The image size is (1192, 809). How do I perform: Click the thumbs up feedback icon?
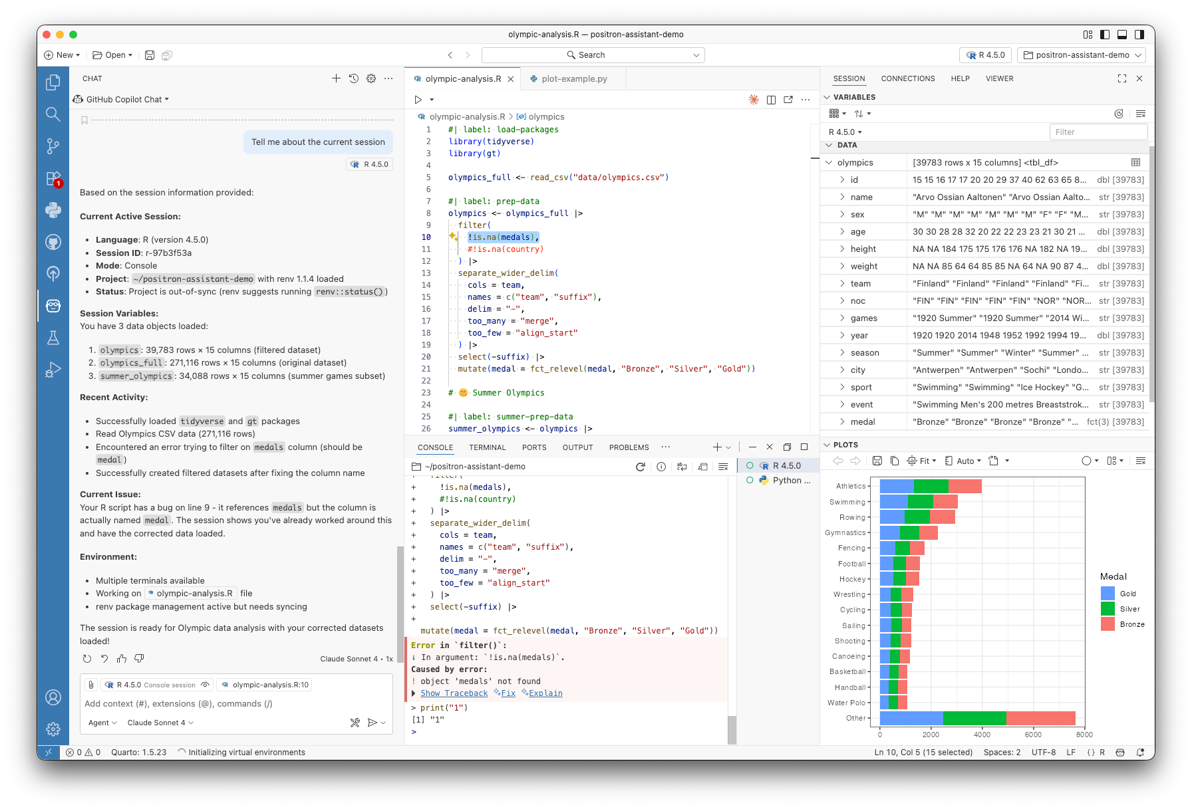(122, 659)
